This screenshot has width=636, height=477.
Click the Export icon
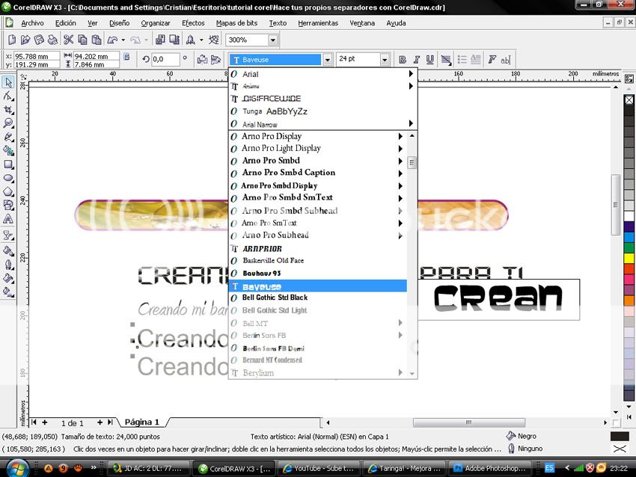pyautogui.click(x=174, y=40)
